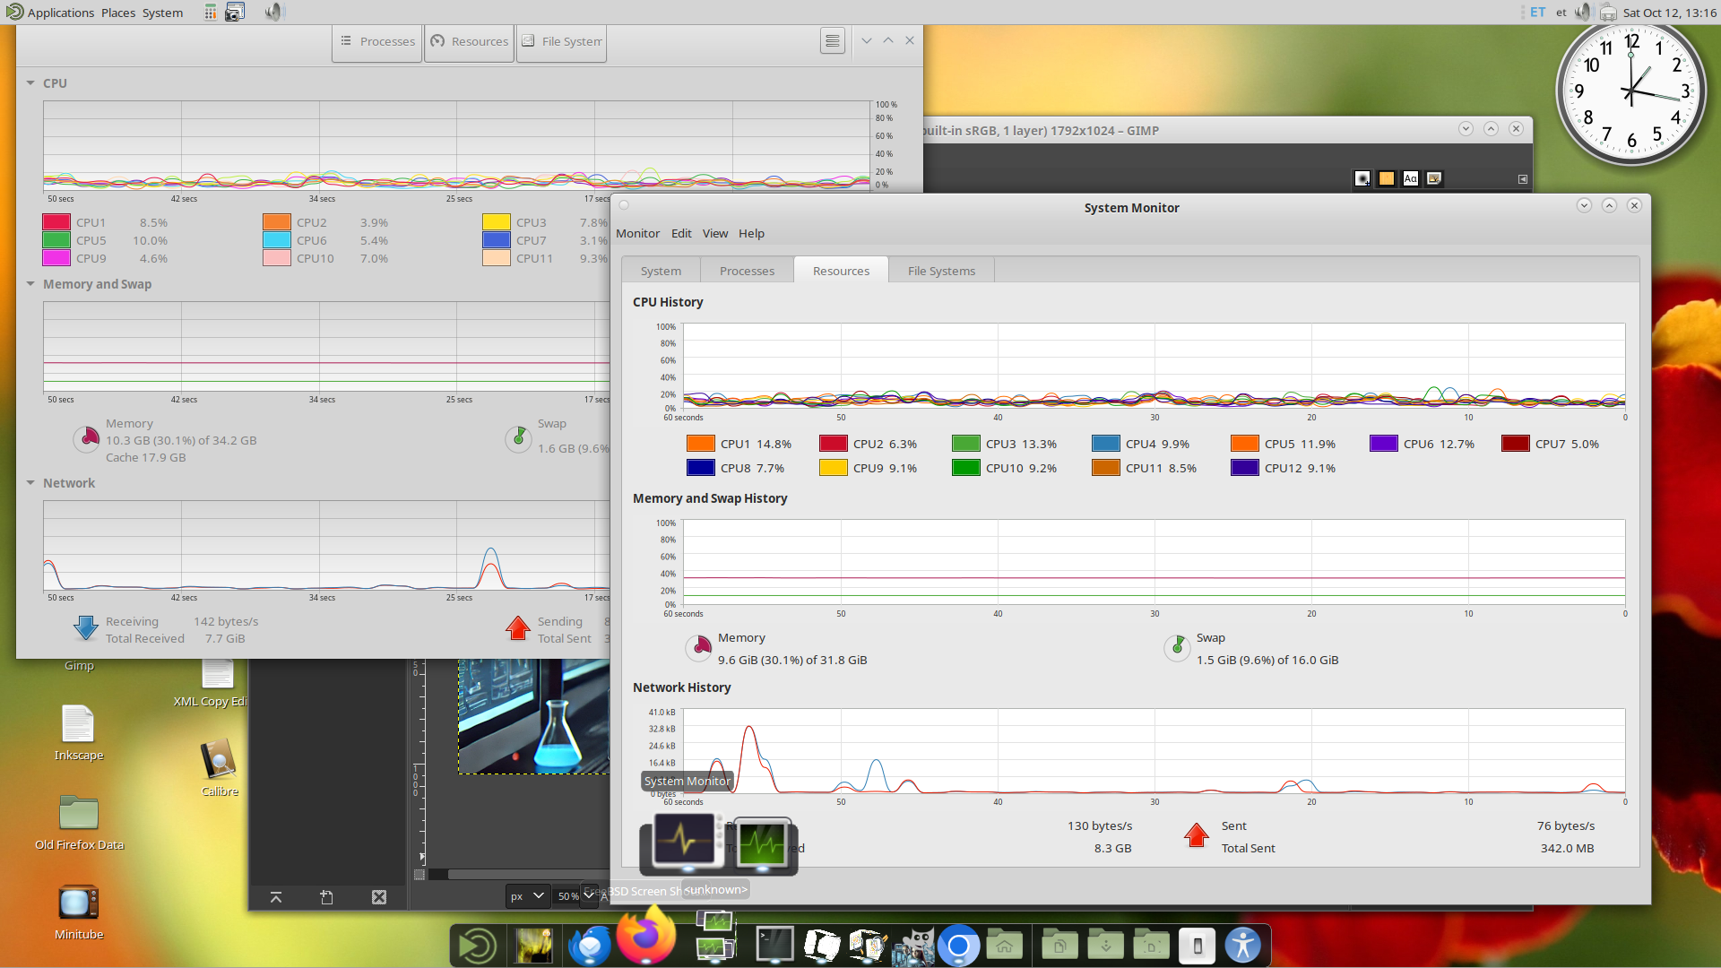
Task: Click the GIMP delete cross icon
Action: point(379,897)
